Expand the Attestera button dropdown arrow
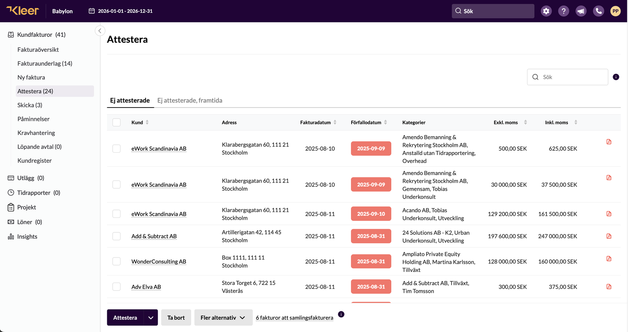Image resolution: width=628 pixels, height=332 pixels. coord(151,317)
